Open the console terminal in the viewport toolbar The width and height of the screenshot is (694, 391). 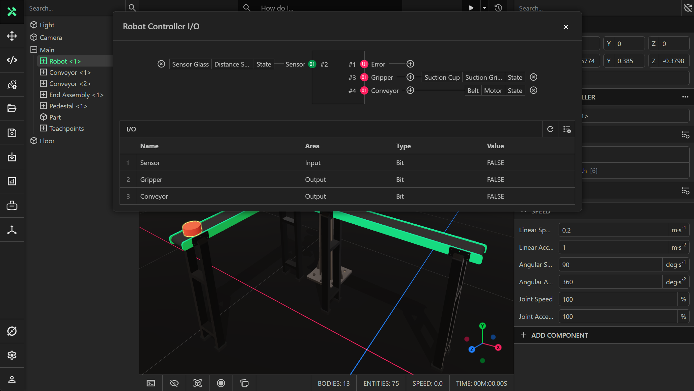151,383
